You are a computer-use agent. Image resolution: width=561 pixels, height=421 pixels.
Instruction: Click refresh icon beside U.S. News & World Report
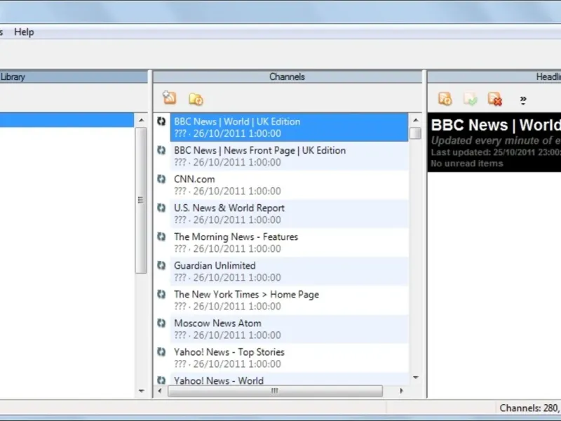tap(161, 208)
